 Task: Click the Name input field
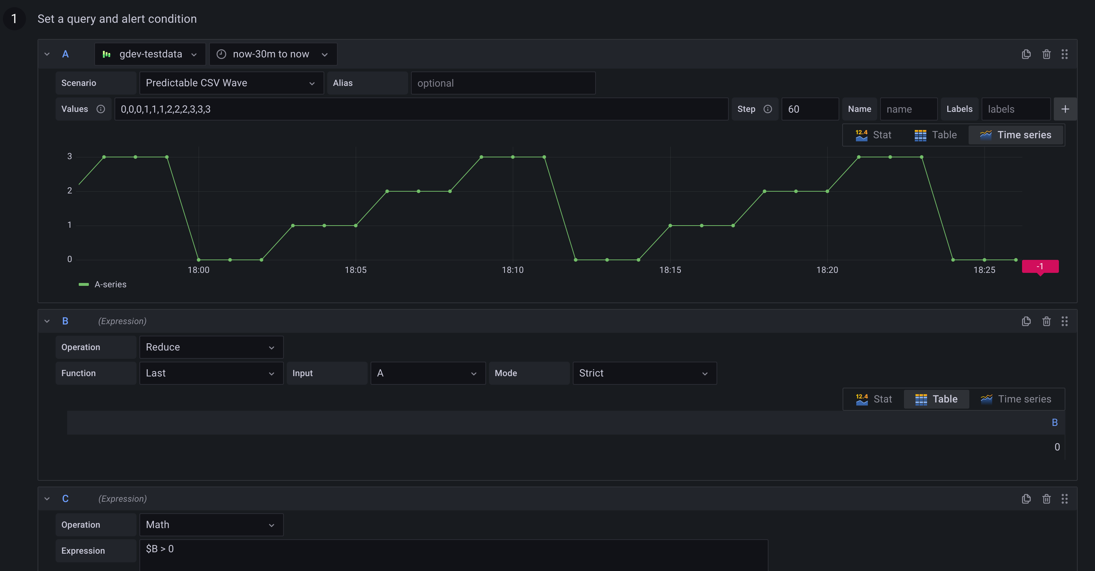908,109
